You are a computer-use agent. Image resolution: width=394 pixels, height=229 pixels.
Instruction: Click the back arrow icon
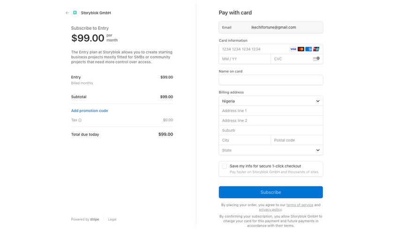67,13
